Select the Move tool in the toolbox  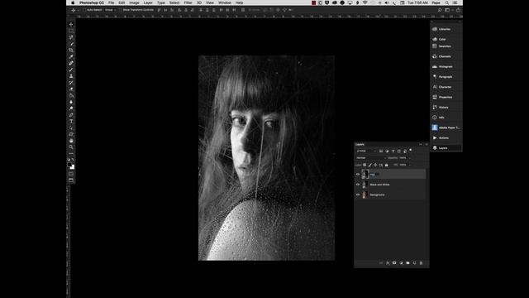(71, 24)
